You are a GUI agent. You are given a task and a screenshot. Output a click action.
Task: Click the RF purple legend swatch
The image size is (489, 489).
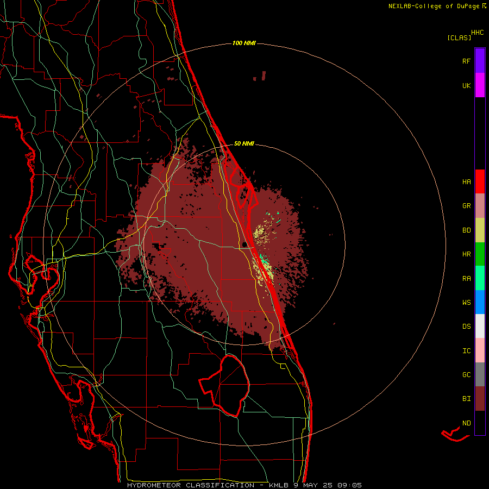coord(480,61)
